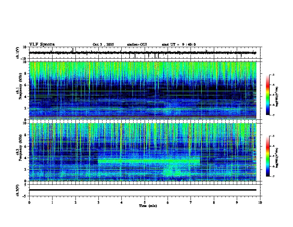293x227 pixels.
Task: Click the log(PSD) label beside ch.2 colorbar
Action: [277, 158]
